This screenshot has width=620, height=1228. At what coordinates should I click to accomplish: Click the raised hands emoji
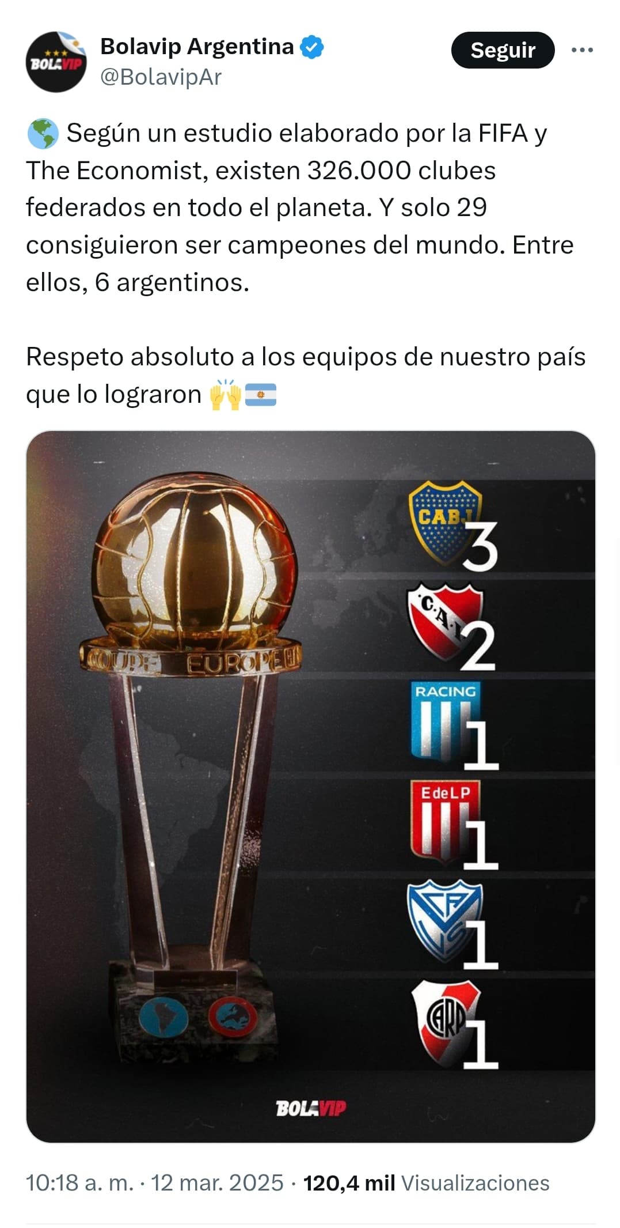click(x=225, y=395)
